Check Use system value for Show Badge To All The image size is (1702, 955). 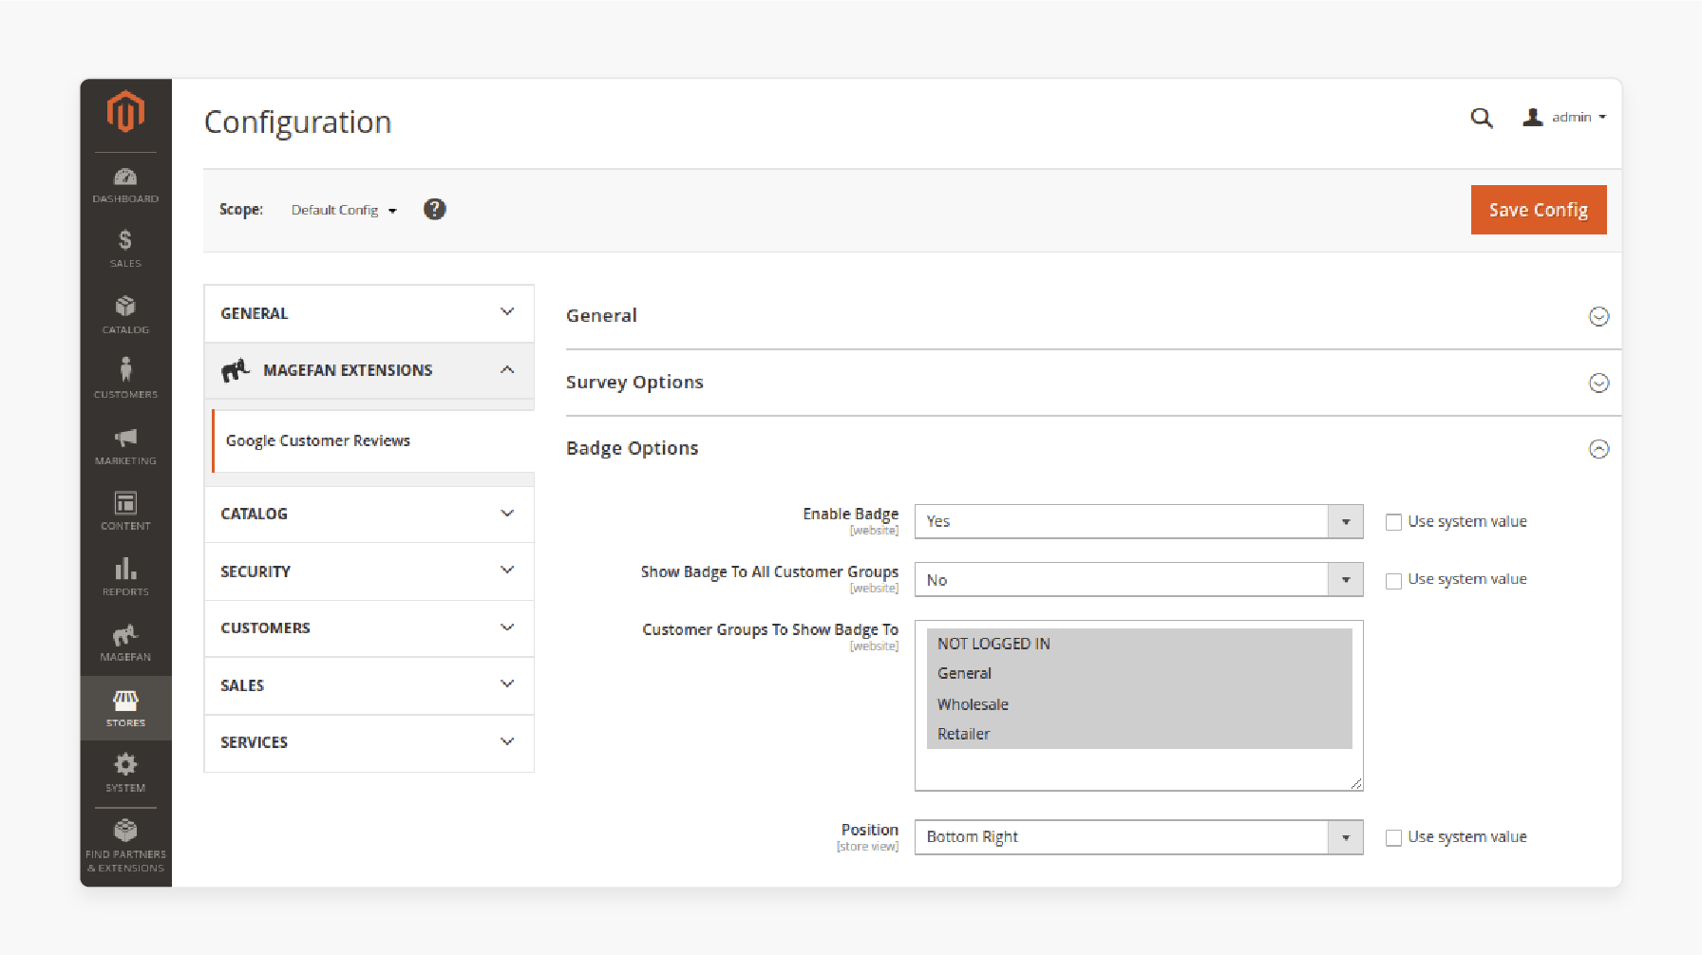[1393, 581]
